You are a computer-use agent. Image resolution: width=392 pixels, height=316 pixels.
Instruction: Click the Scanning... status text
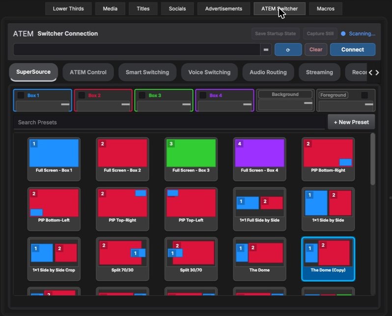click(362, 34)
